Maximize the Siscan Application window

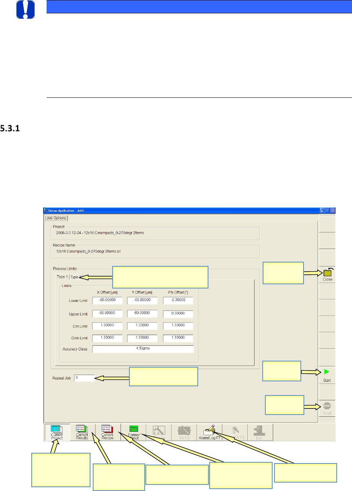click(328, 210)
